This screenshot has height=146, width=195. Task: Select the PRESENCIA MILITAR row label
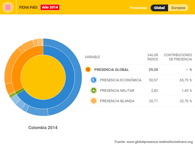point(117,90)
